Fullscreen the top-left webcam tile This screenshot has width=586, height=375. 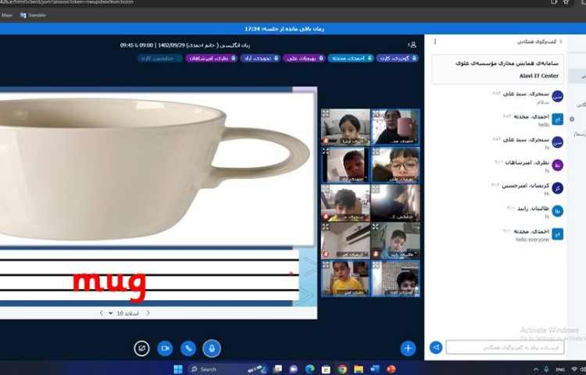pos(326,113)
